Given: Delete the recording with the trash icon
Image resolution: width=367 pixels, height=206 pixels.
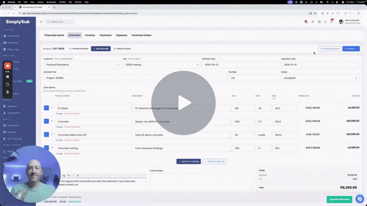Looking at the screenshot, I should 7,92.
